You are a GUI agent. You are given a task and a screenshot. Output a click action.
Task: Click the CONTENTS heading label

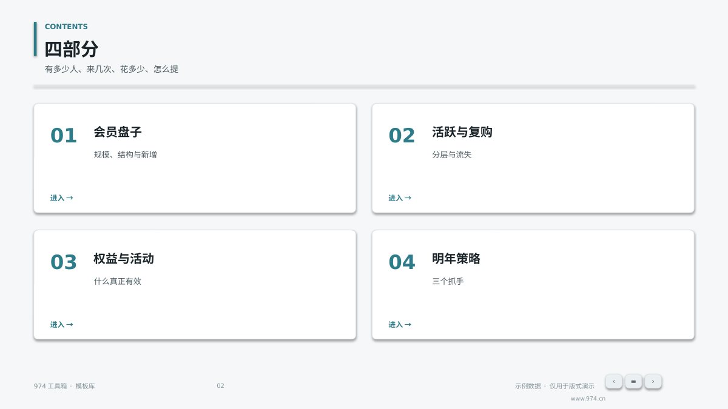pos(66,27)
